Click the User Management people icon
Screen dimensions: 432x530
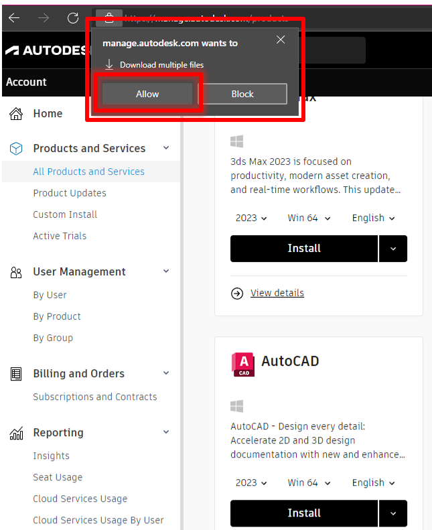pyautogui.click(x=16, y=272)
